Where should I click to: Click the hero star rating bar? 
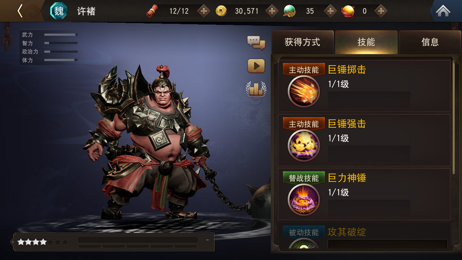pyautogui.click(x=43, y=242)
